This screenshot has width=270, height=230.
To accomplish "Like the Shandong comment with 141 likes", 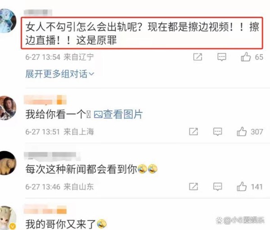I will coord(242,187).
